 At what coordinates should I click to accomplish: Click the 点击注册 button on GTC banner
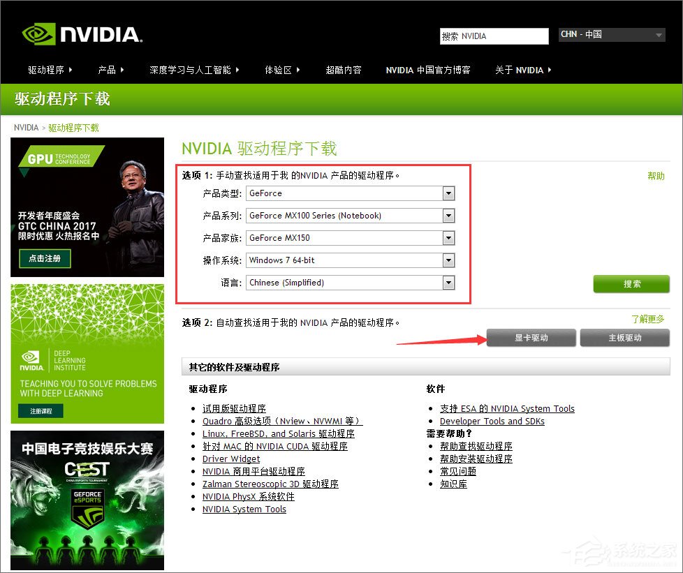44,258
